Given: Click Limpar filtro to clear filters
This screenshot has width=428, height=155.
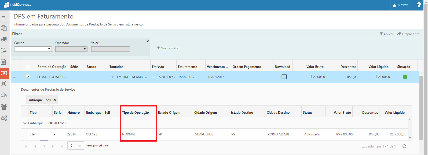Looking at the screenshot, I should click(408, 34).
